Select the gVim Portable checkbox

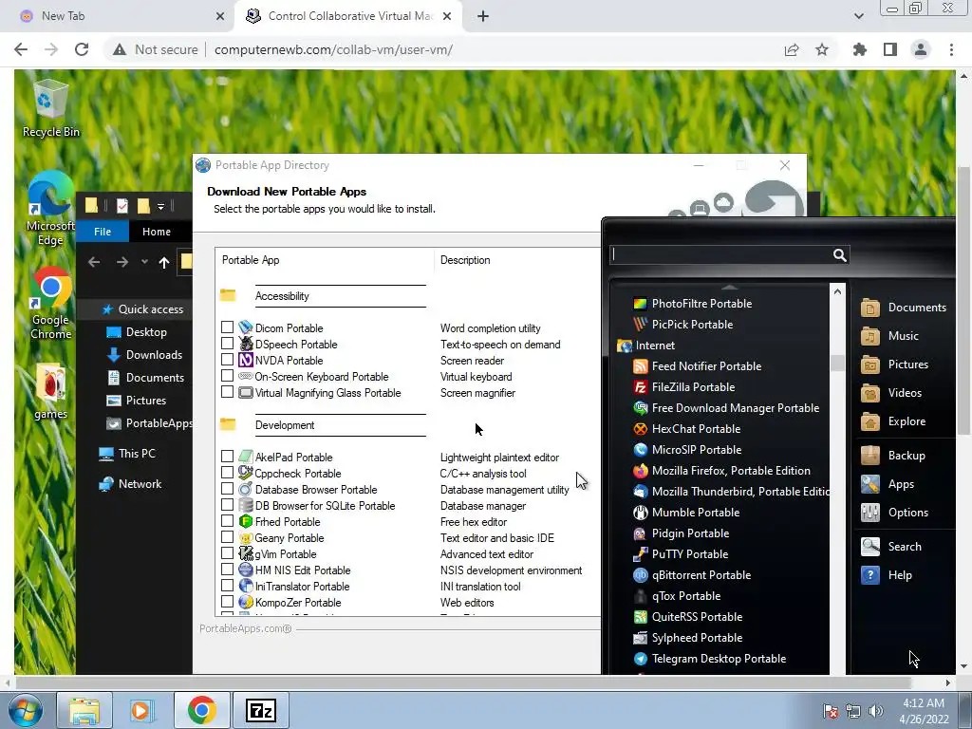[x=228, y=553]
